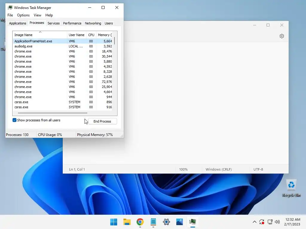
Task: Open the Options menu
Action: [23, 15]
